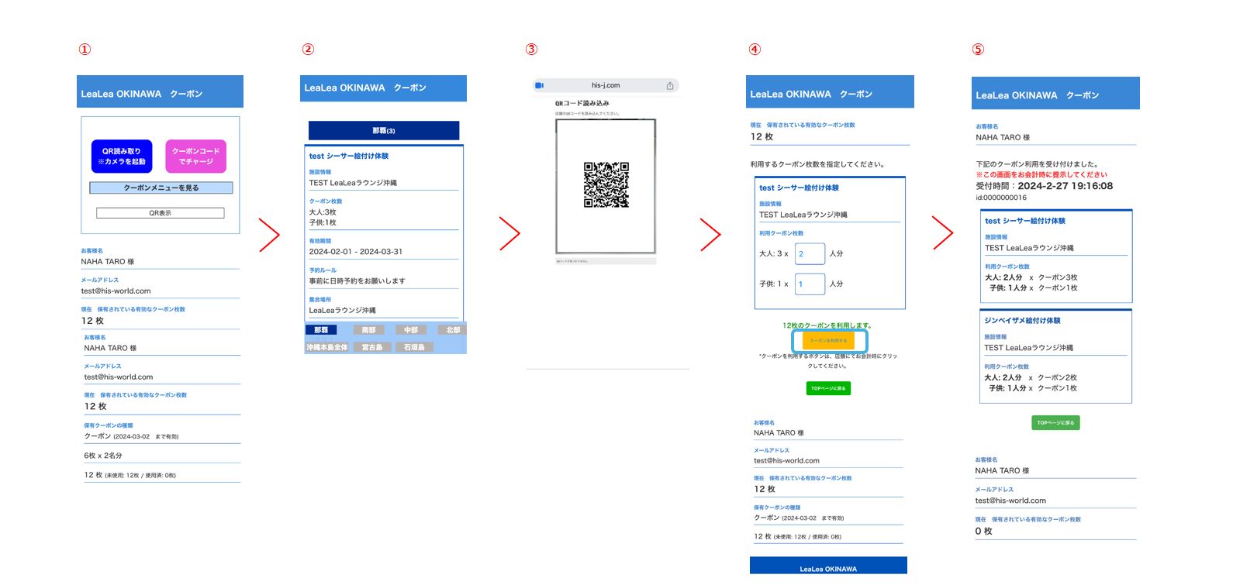Select the 宮古島 area tab
Screen dimensions: 1233x585
[x=372, y=347]
